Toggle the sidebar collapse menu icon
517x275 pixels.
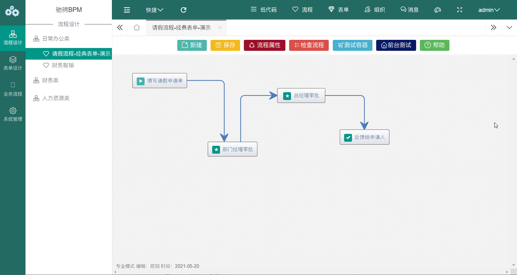coord(127,10)
